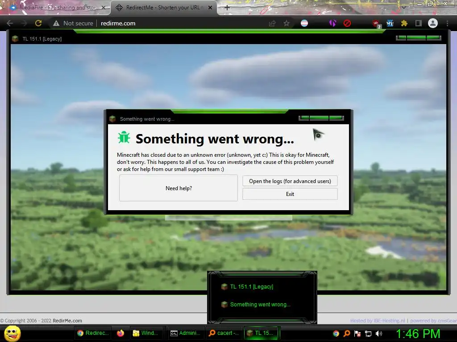This screenshot has width=457, height=342.
Task: Click the TL 15... taskbar item
Action: [x=261, y=333]
